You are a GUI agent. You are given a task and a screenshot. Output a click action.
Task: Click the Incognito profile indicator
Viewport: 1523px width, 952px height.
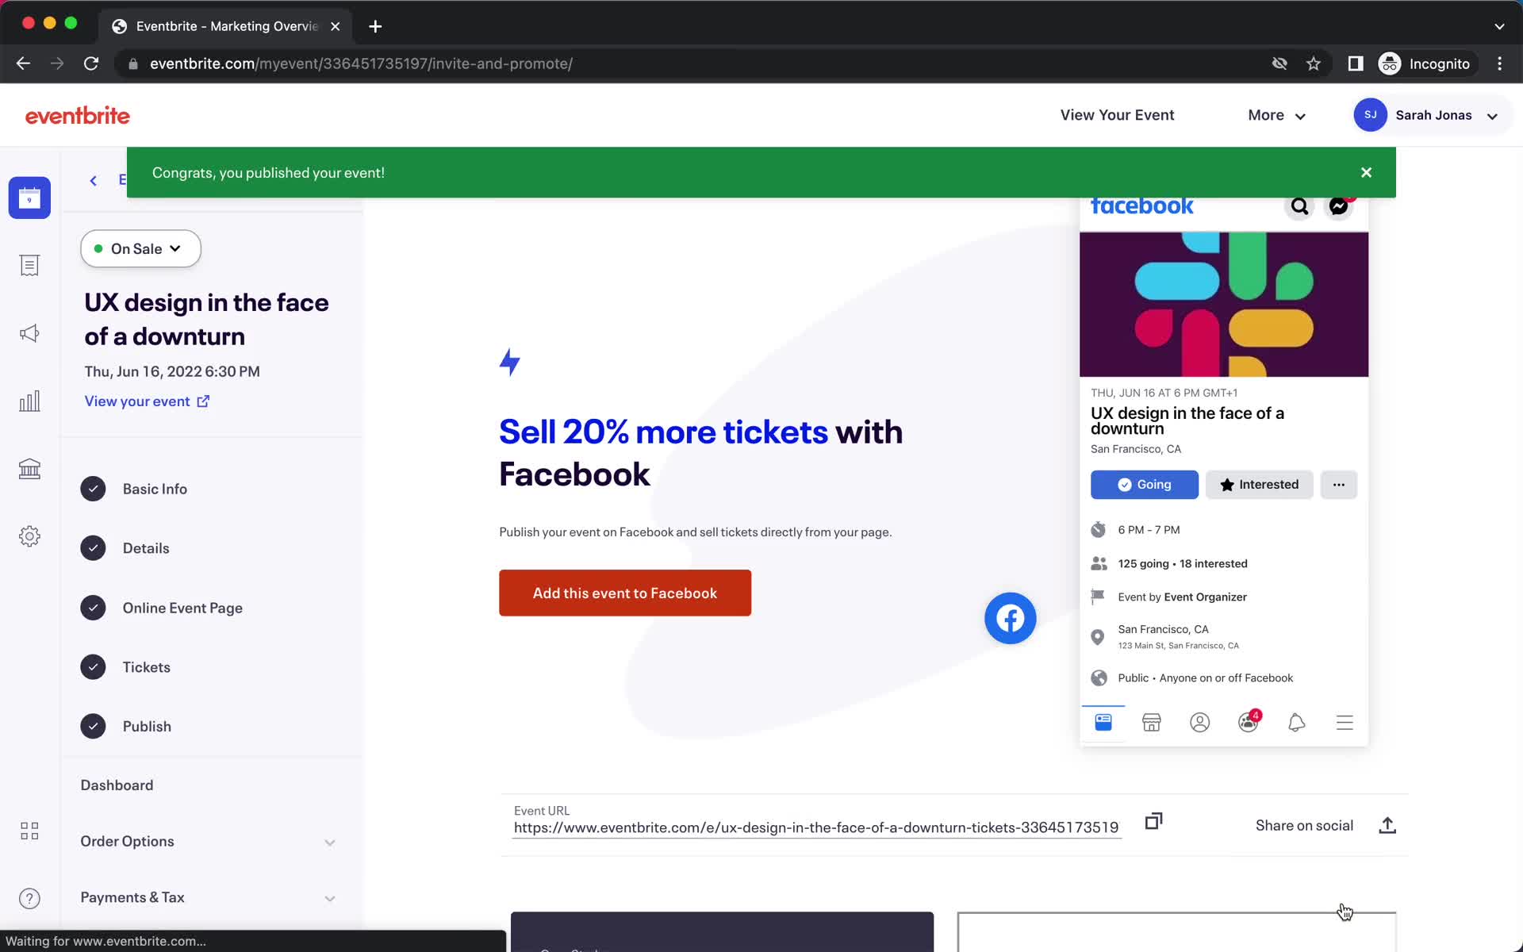[x=1425, y=63]
